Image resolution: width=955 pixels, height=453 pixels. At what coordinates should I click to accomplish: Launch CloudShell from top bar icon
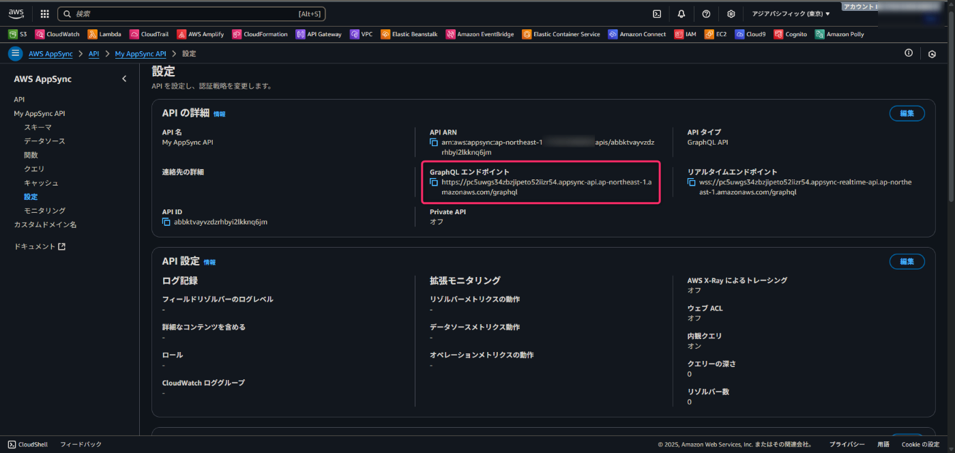click(657, 14)
